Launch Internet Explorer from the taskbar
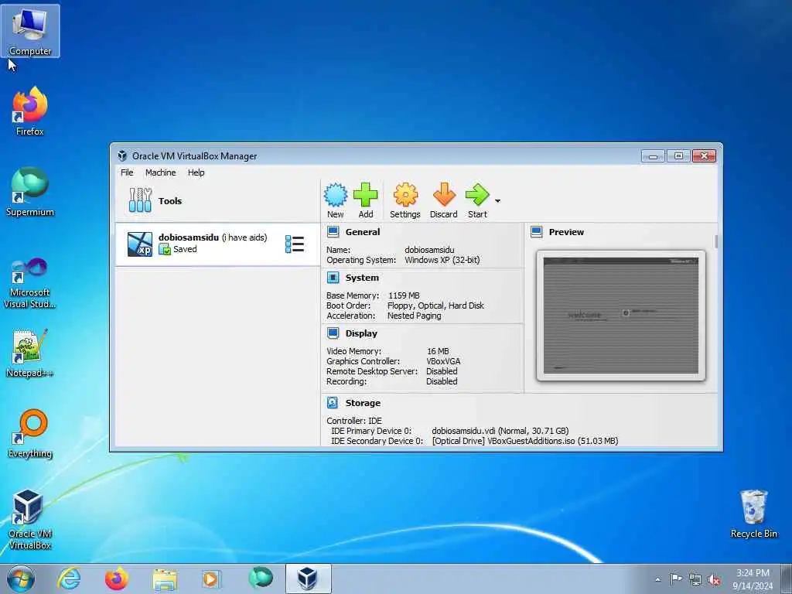Image resolution: width=792 pixels, height=594 pixels. (69, 579)
